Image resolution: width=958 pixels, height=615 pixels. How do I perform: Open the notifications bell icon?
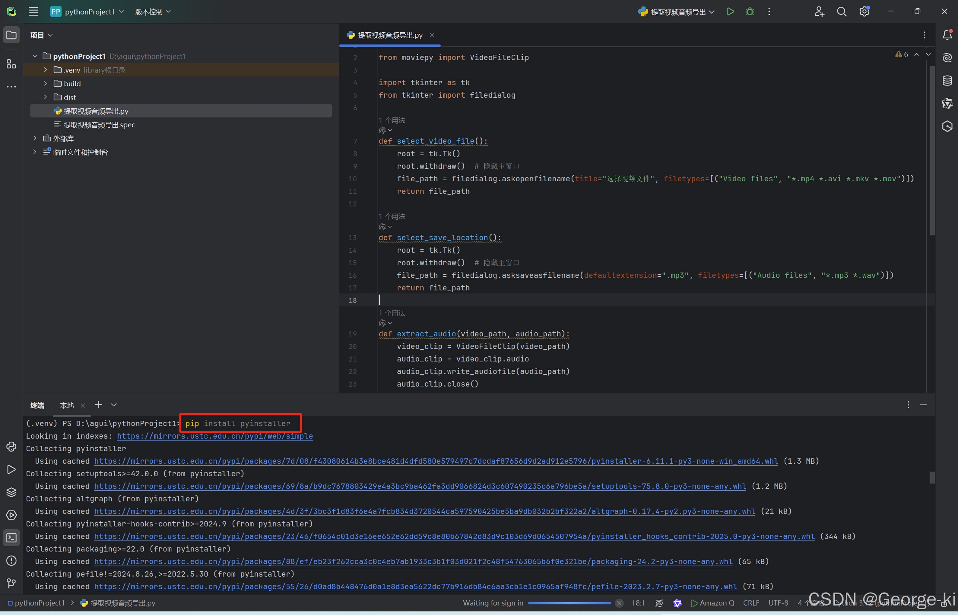coord(947,35)
